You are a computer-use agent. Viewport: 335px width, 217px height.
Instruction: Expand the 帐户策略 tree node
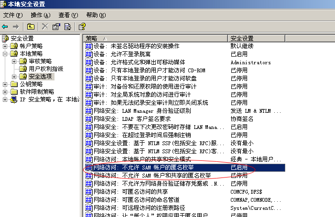5,46
